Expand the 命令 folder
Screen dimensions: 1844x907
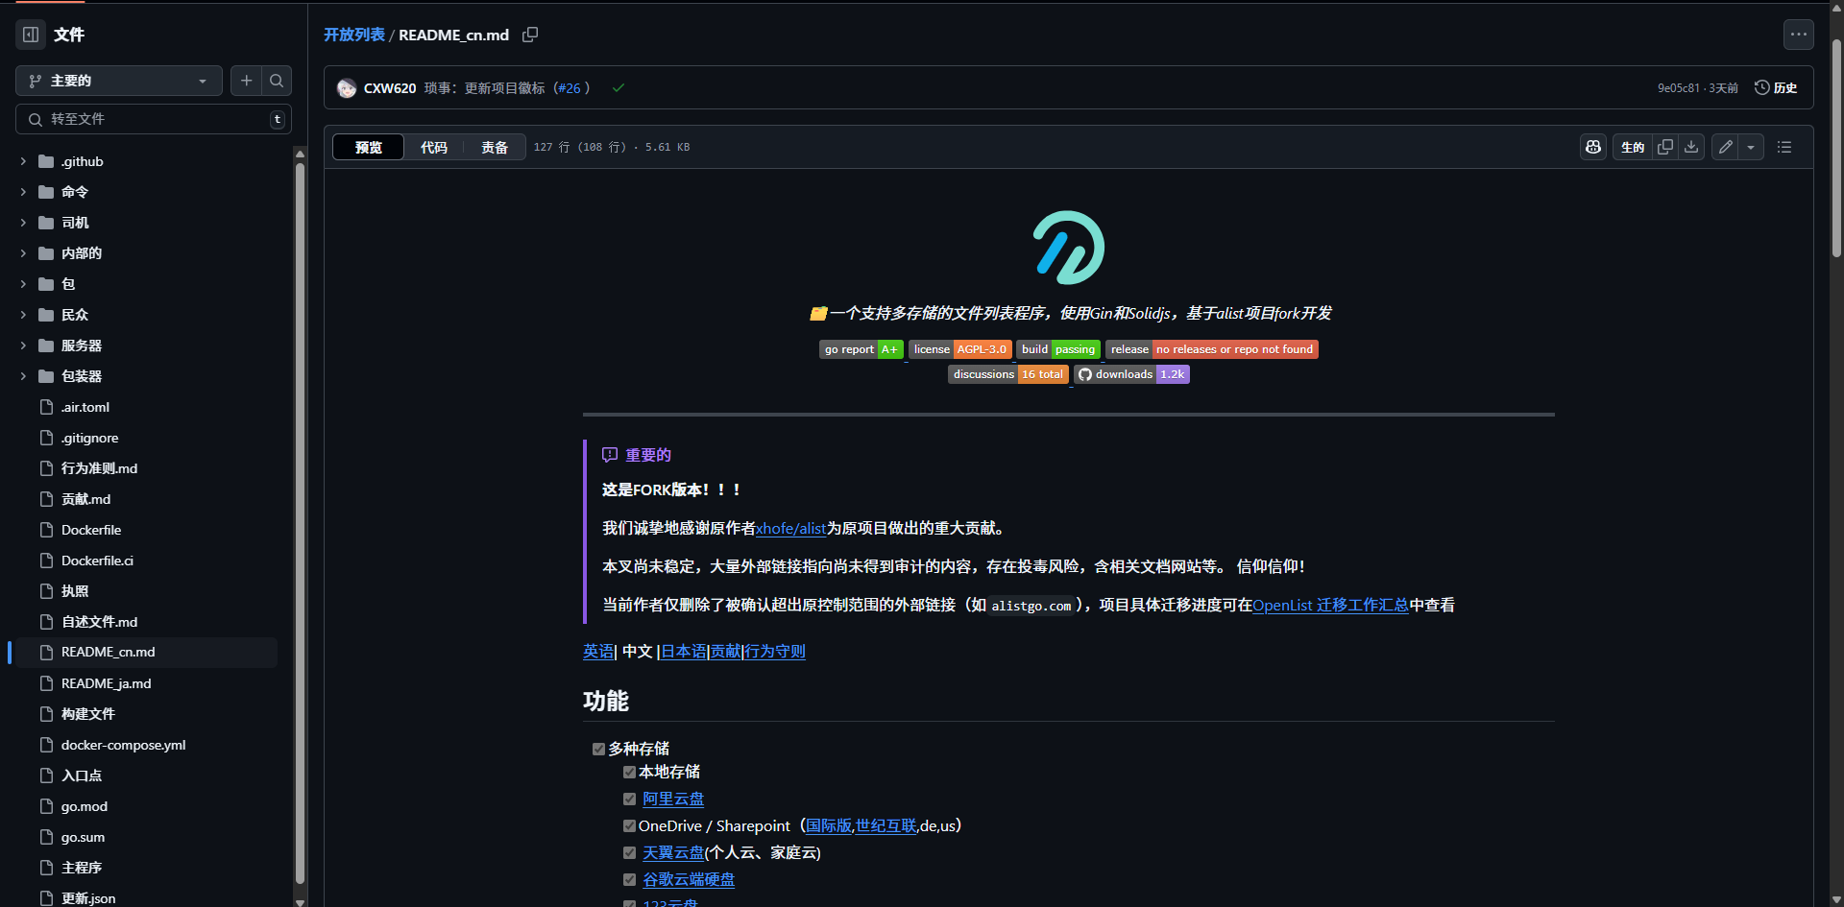pyautogui.click(x=23, y=192)
